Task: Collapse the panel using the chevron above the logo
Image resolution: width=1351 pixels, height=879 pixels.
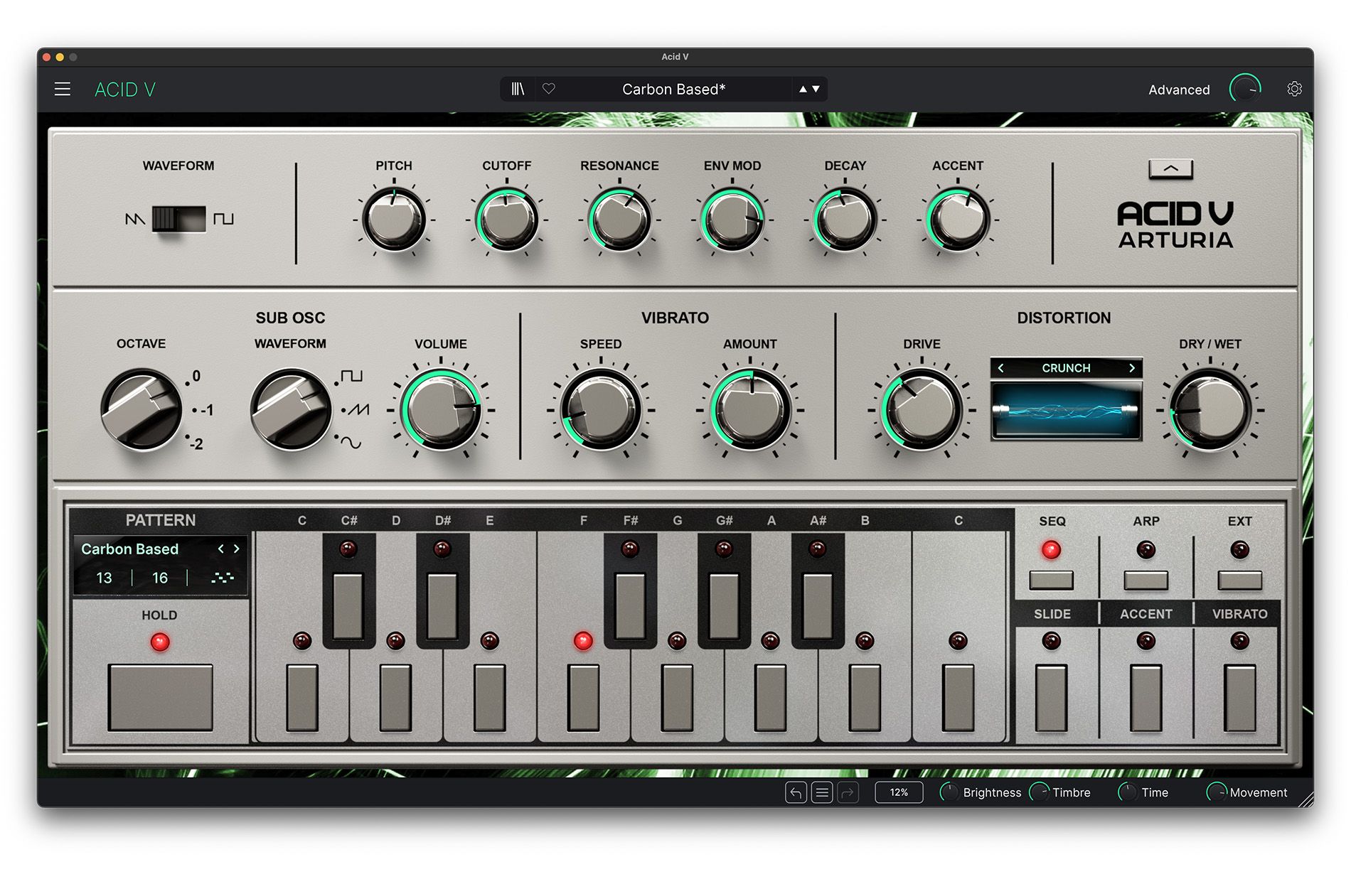Action: 1170,168
